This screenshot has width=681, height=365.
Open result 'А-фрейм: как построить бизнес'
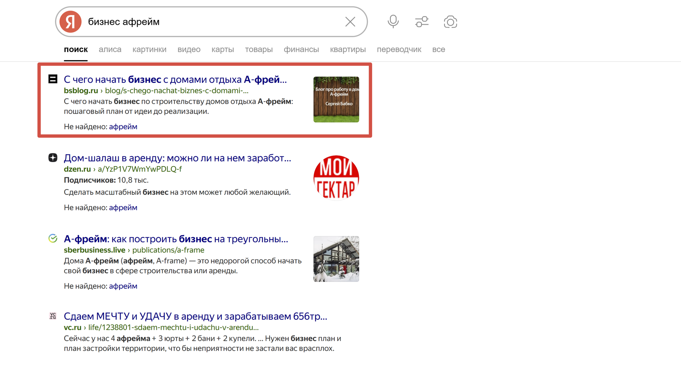176,239
